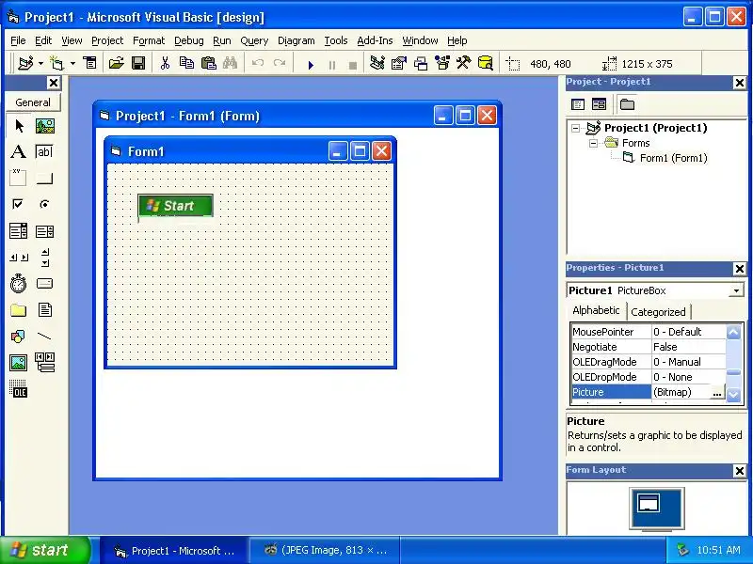Click the Form Layout Window toolbar icon
The image size is (753, 564).
(421, 63)
